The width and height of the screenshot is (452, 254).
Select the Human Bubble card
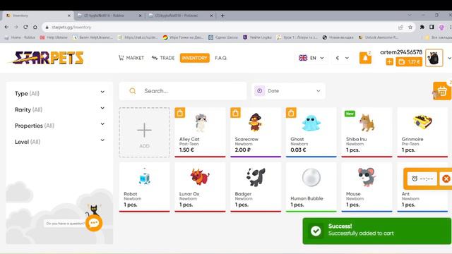[x=311, y=187]
